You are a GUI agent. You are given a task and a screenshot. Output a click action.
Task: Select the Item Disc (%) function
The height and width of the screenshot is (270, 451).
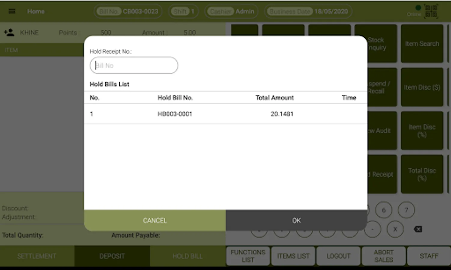coord(422,130)
